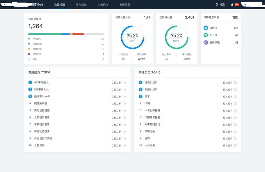Select 人脸识别 in the capability list
Image resolution: width=265 pixels, height=172 pixels.
pyautogui.click(x=39, y=145)
